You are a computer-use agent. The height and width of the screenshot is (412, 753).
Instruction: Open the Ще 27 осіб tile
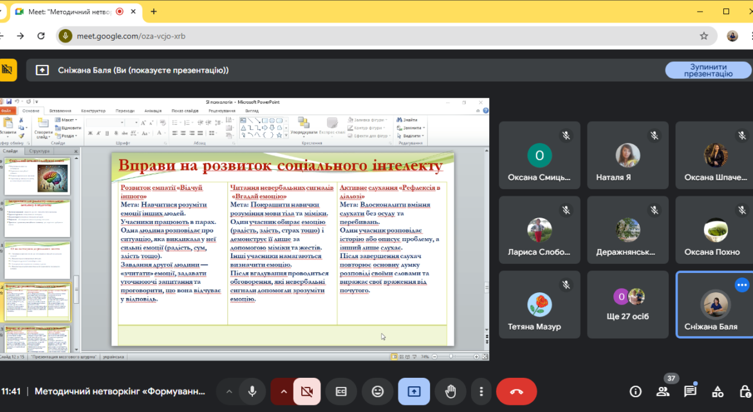[x=627, y=304]
